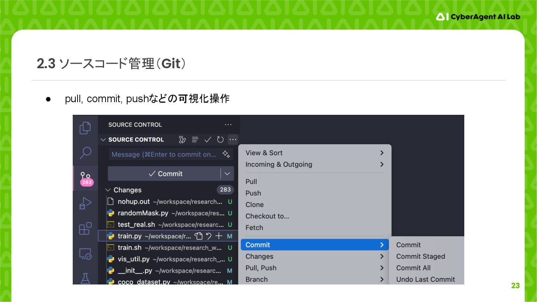
Task: Select the nohup.out file row
Action: click(x=168, y=201)
